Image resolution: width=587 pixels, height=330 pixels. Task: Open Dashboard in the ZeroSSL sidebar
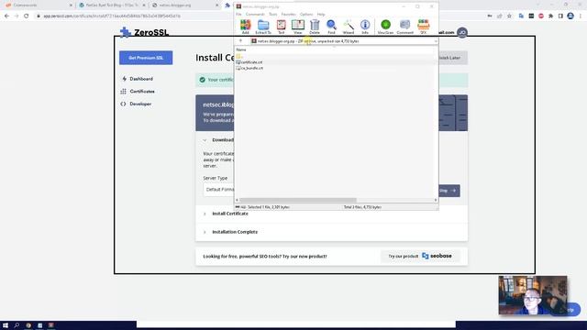[138, 79]
